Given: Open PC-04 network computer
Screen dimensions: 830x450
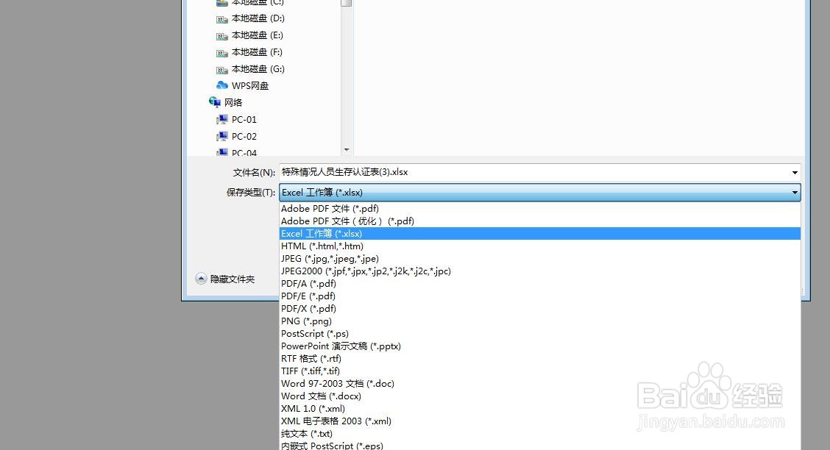Looking at the screenshot, I should coord(244,152).
